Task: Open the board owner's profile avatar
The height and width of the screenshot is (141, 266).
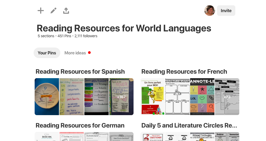Action: click(x=209, y=11)
